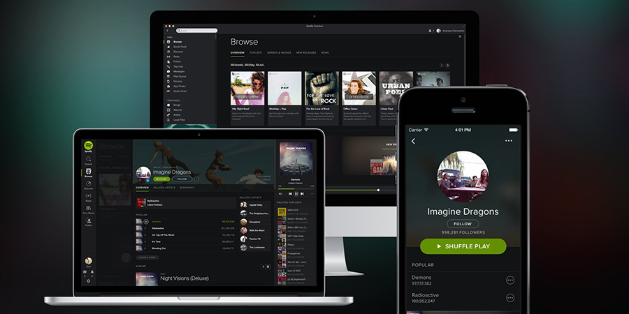Click the Spotify logo in the laptop sidebar

[89, 145]
